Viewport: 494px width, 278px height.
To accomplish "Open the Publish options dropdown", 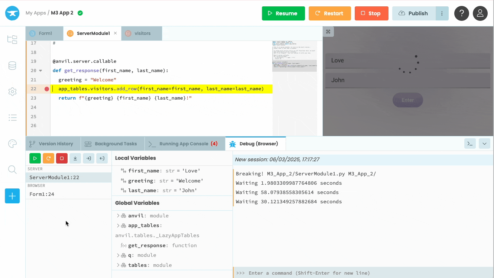I will (x=442, y=13).
